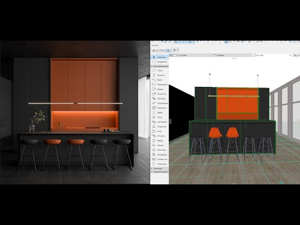
Task: Collapse the Design tools section header
Action: (x=159, y=66)
